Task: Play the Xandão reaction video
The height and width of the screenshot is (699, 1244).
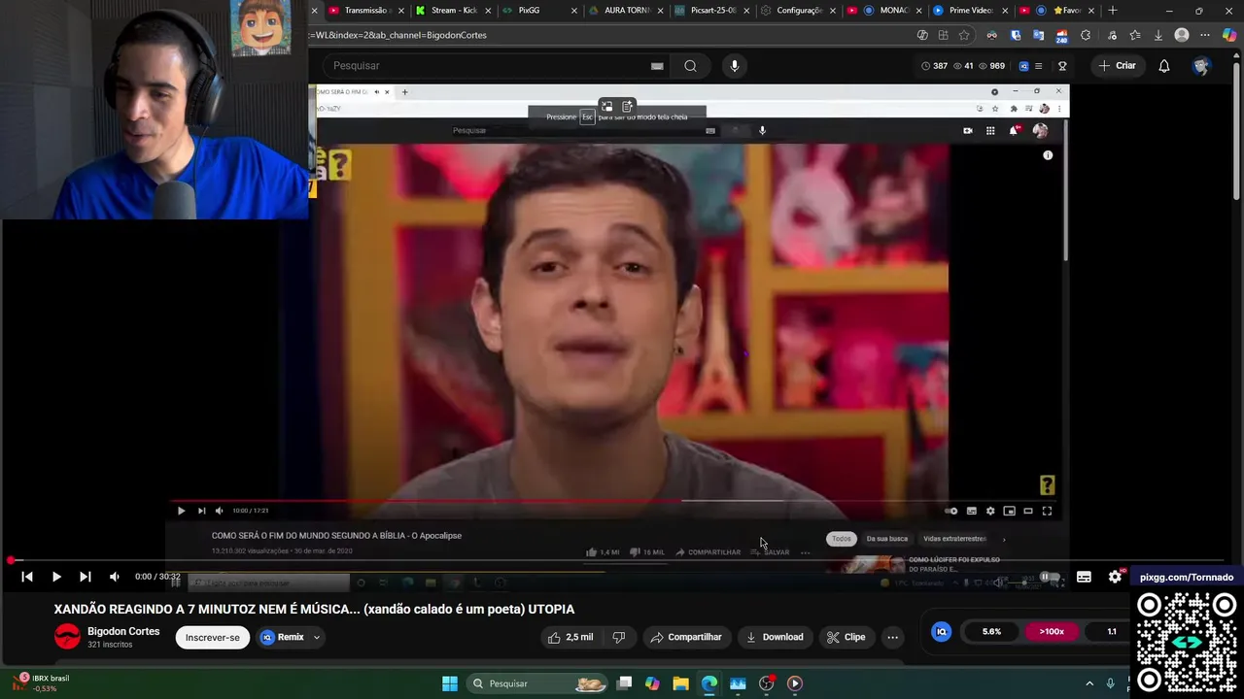Action: coord(56,577)
